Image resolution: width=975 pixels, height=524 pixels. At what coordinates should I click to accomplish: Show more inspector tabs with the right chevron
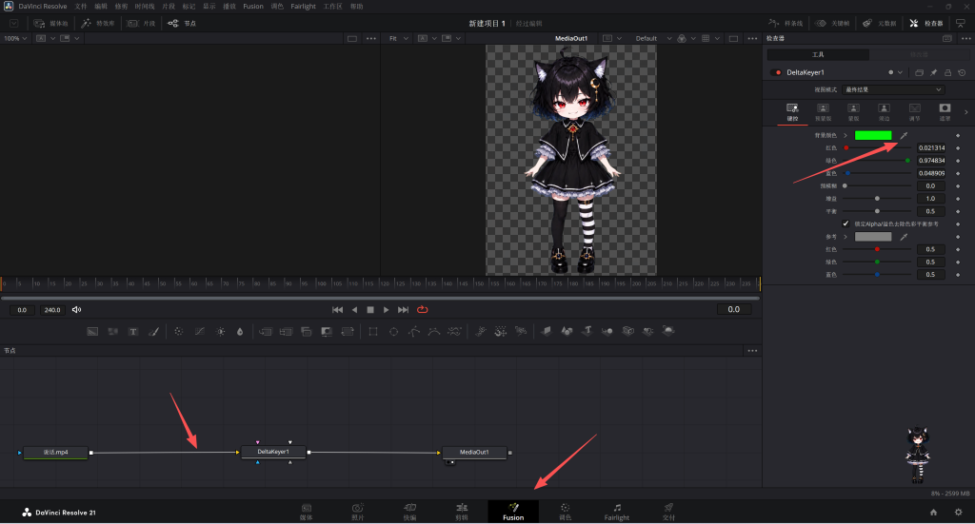tap(965, 112)
